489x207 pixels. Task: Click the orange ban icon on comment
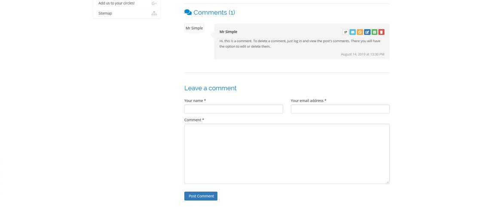click(x=360, y=32)
